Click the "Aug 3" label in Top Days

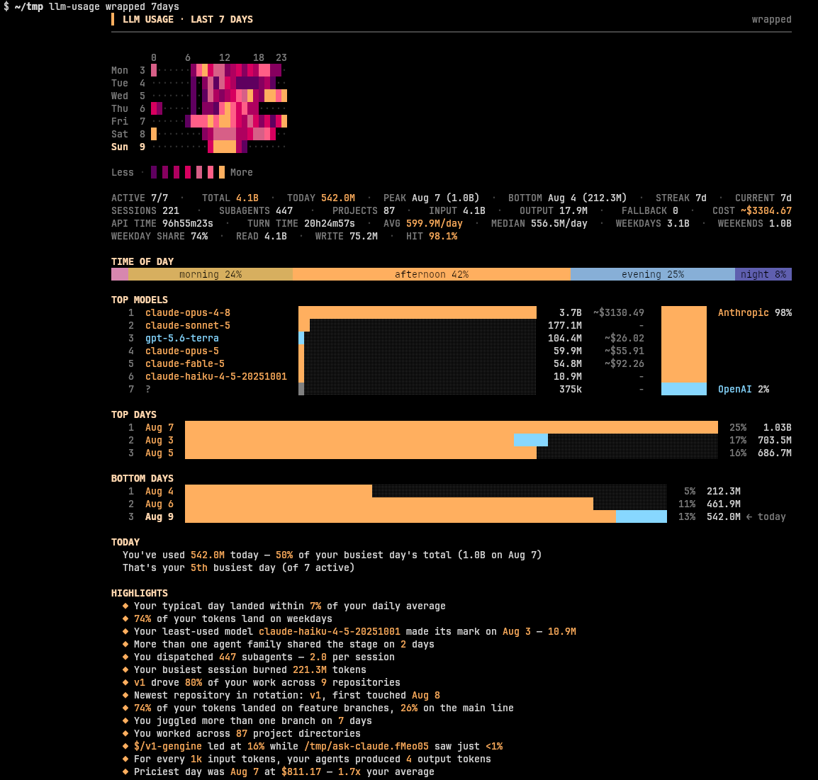tap(159, 440)
